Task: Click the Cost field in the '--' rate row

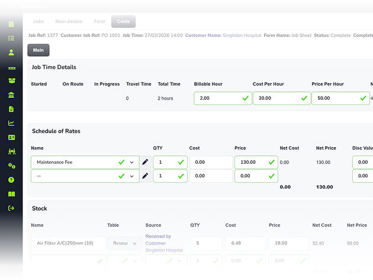Action: 211,176
